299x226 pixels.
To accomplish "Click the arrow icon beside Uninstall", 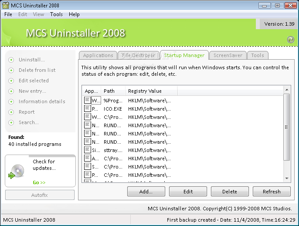I will tap(11, 60).
